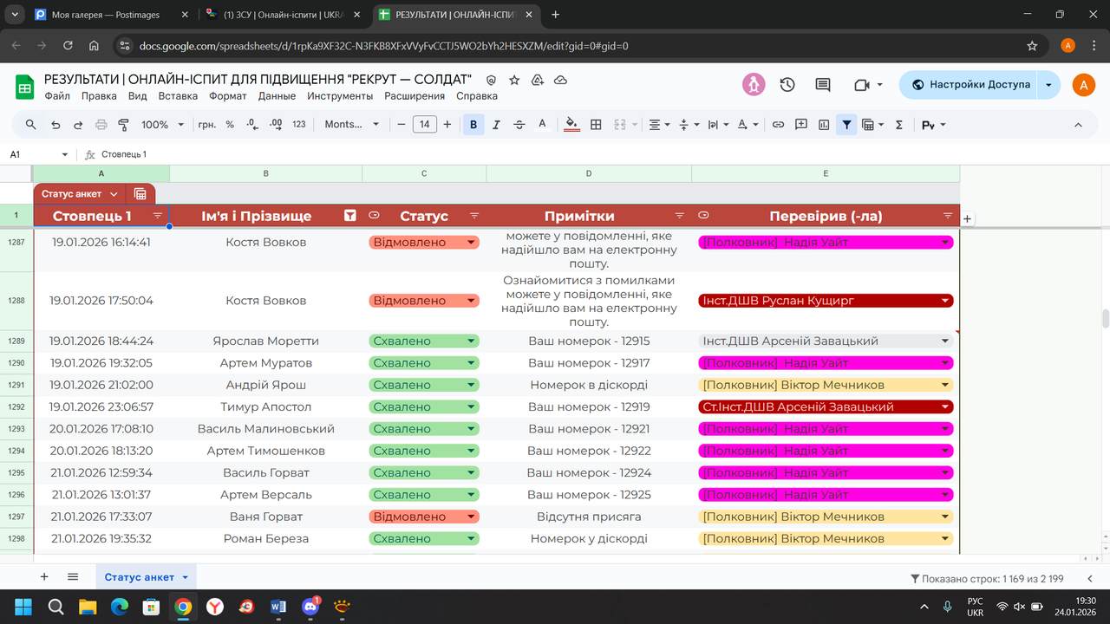
Task: Open table options icon beside Статус анкет
Action: coord(140,194)
